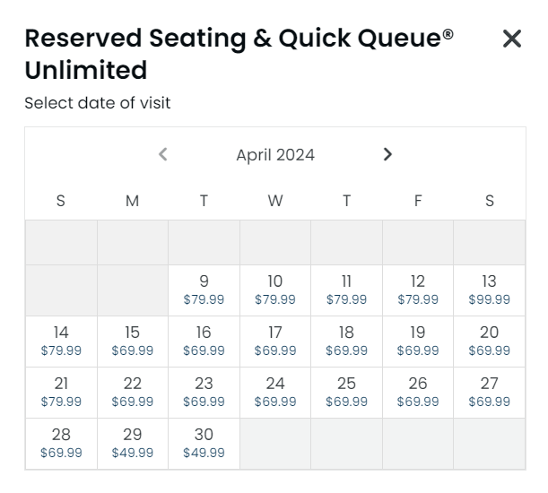Choose Sunday April 14 date

coord(61,341)
